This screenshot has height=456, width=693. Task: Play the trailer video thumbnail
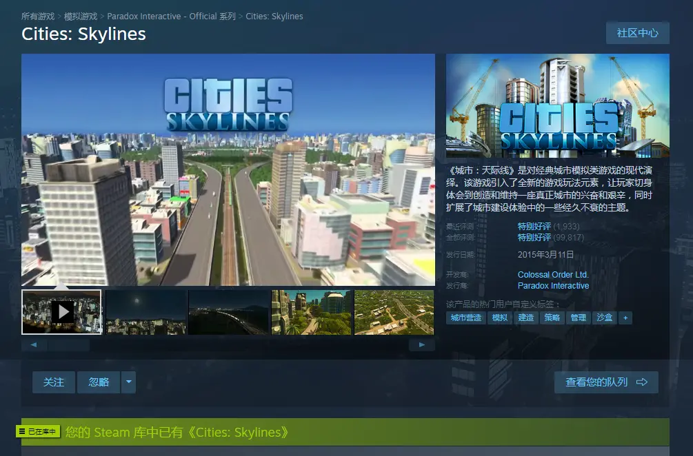coord(62,312)
